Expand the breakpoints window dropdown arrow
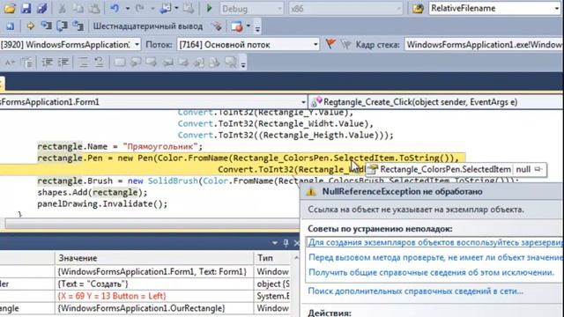Screen dimensions: 564x317 tap(249, 26)
